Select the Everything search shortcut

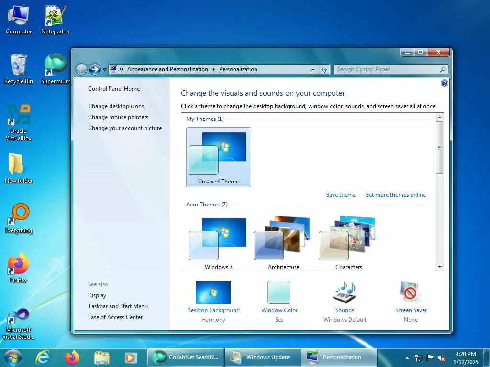click(19, 218)
